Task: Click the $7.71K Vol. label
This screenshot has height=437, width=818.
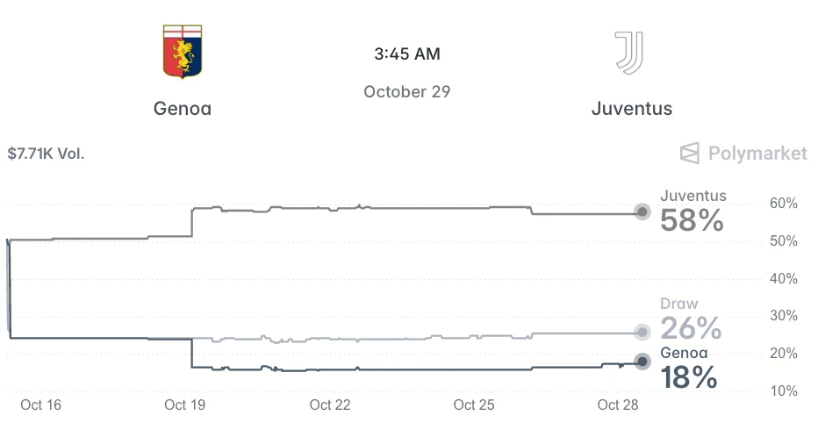Action: click(46, 154)
